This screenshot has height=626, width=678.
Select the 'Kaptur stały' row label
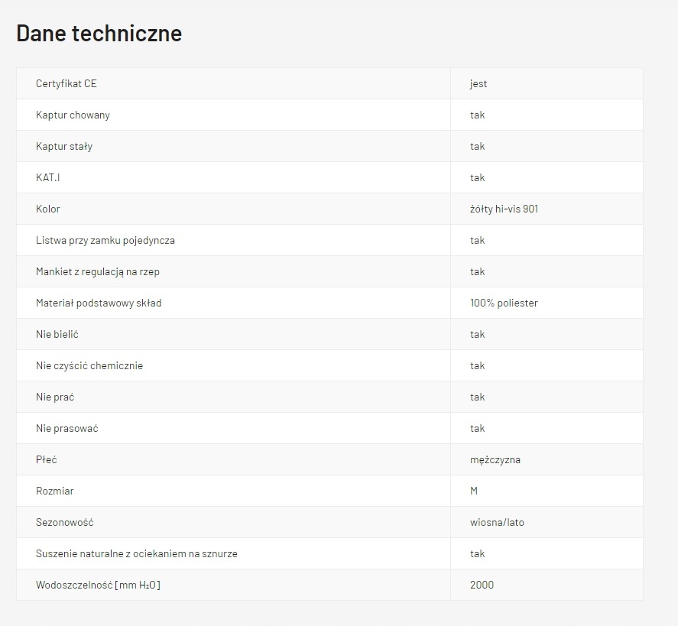(x=64, y=146)
